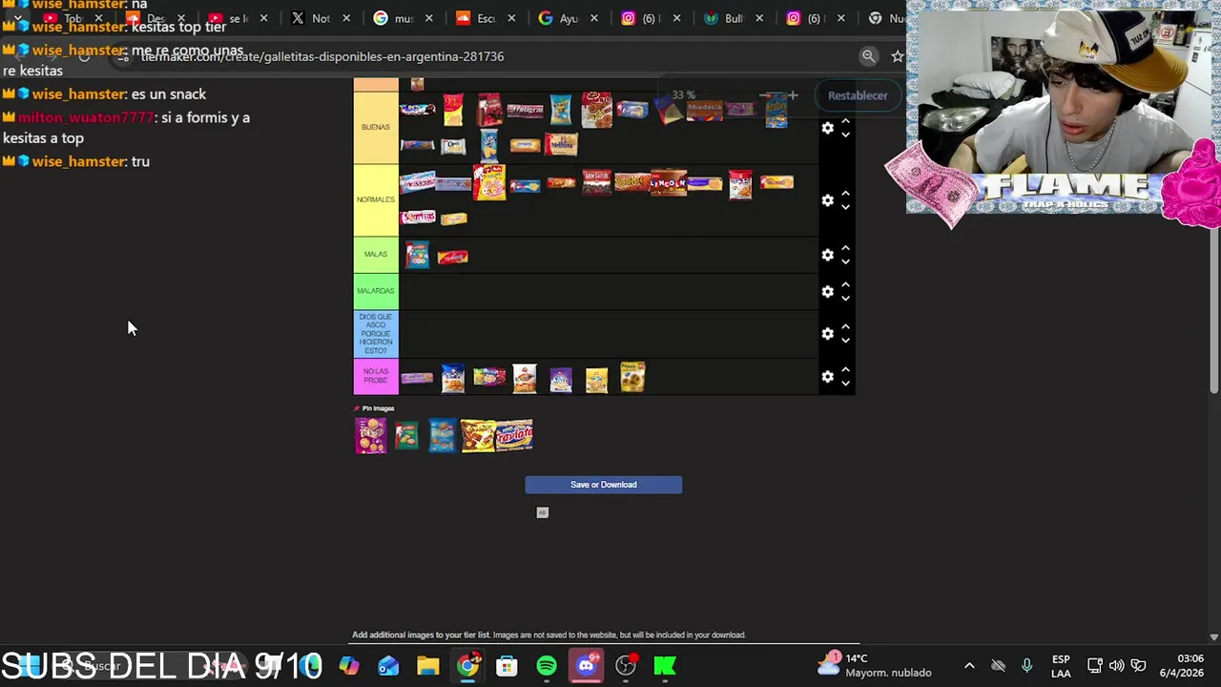1221x687 pixels.
Task: Move the BUENAS row down with arrow
Action: [x=845, y=135]
